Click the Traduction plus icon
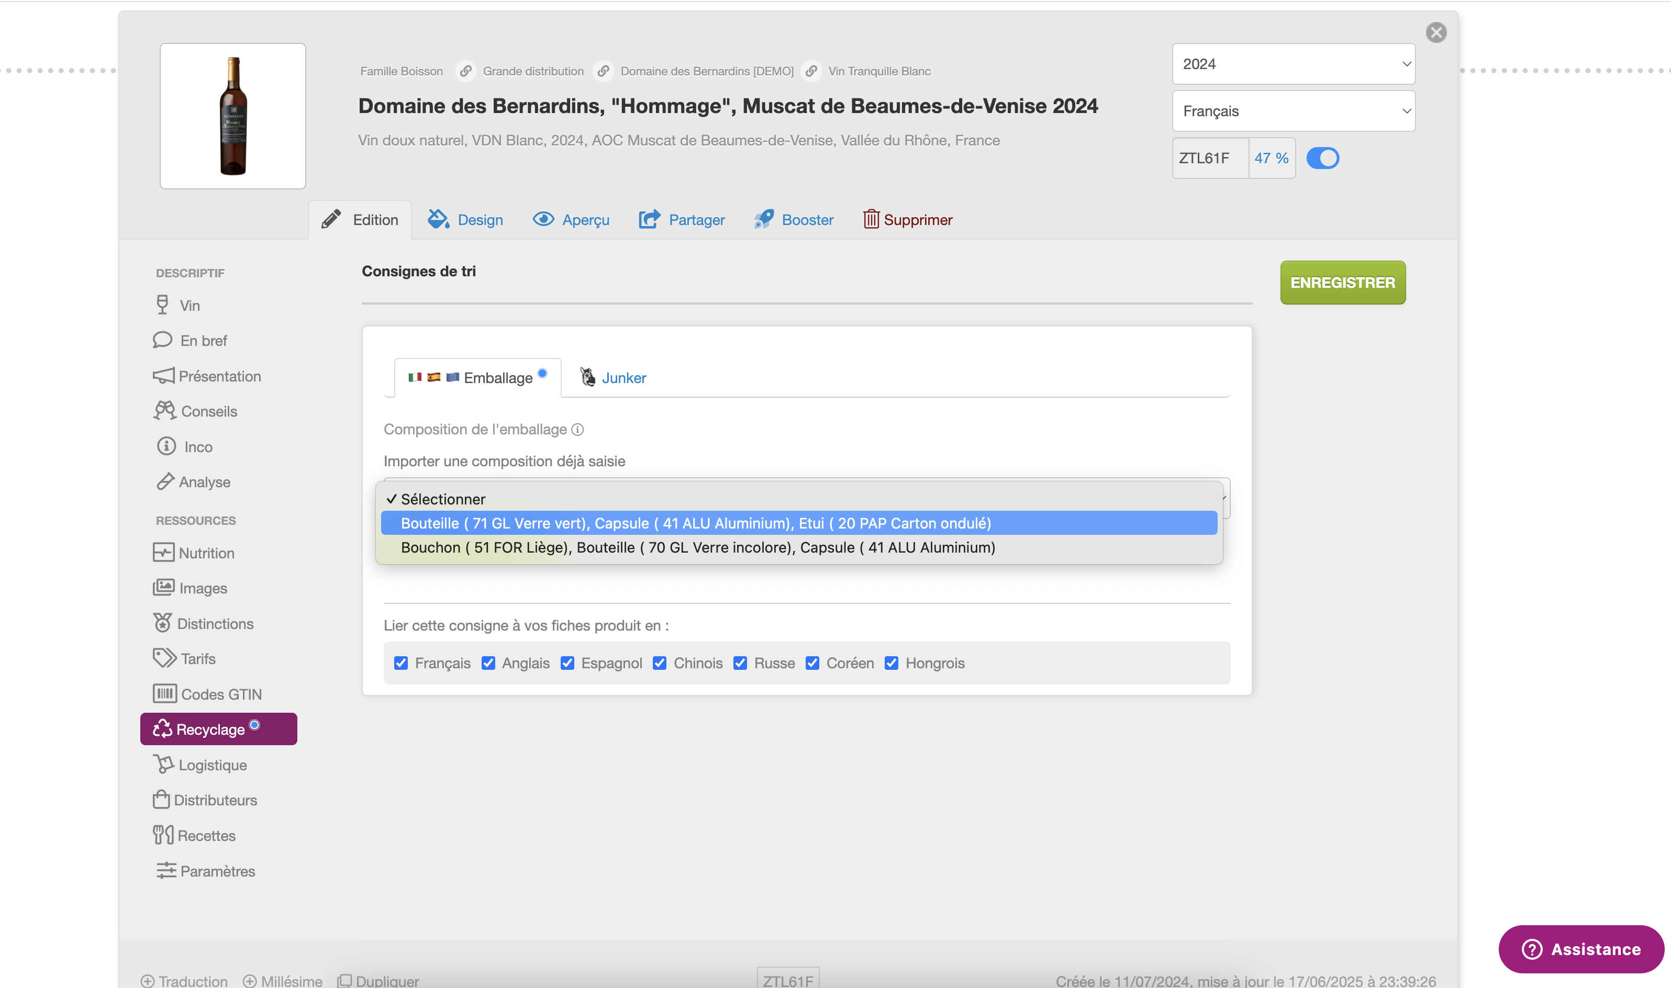 (x=148, y=981)
